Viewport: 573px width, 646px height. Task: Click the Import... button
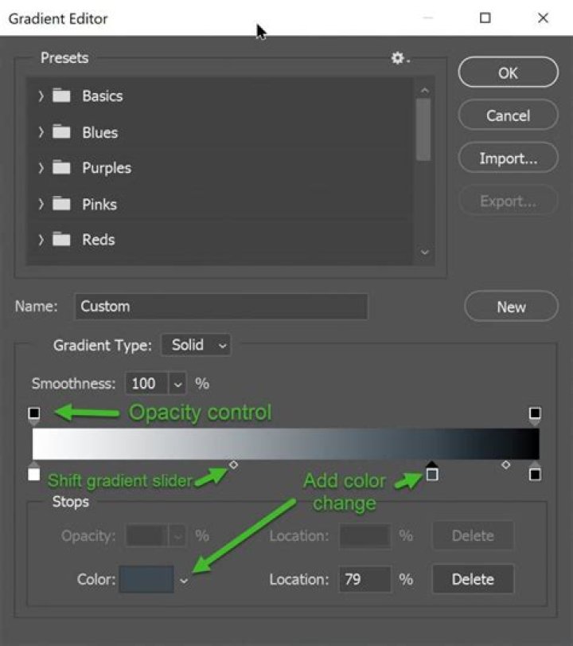click(x=508, y=159)
